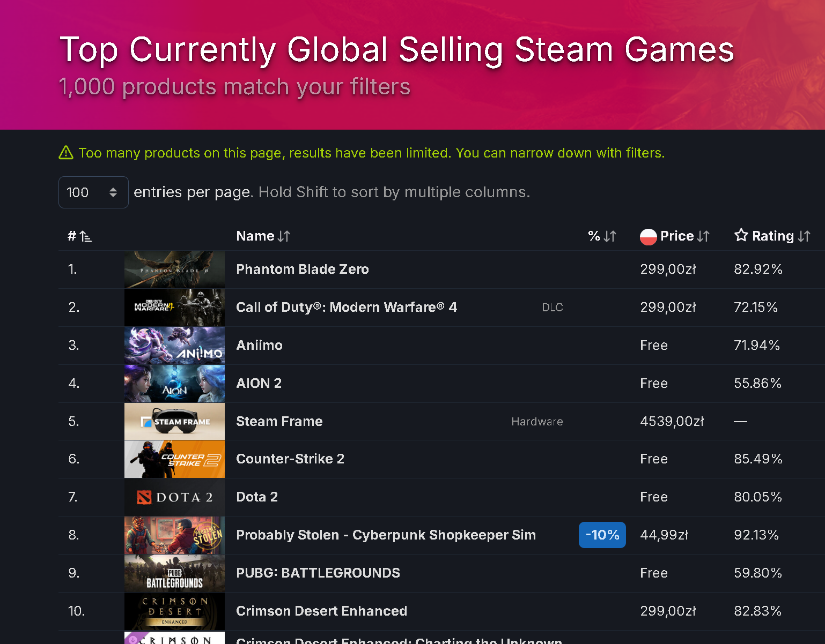Open the Steam Frame product link
Viewport: 825px width, 644px height.
coord(279,421)
